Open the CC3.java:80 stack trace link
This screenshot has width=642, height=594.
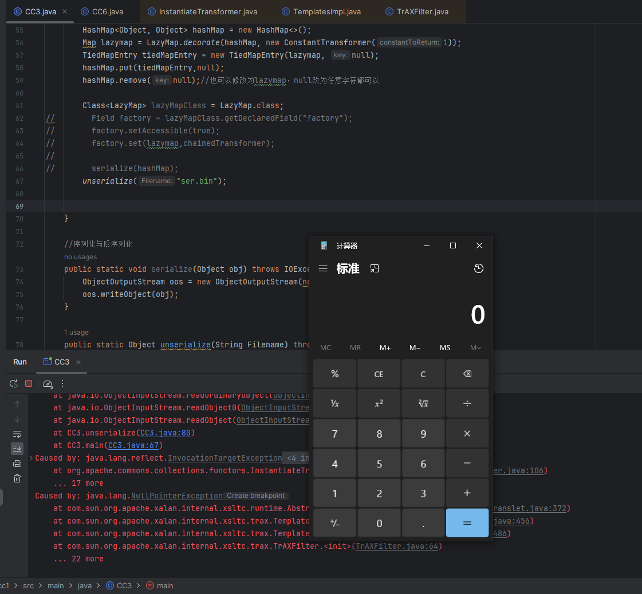click(x=166, y=433)
